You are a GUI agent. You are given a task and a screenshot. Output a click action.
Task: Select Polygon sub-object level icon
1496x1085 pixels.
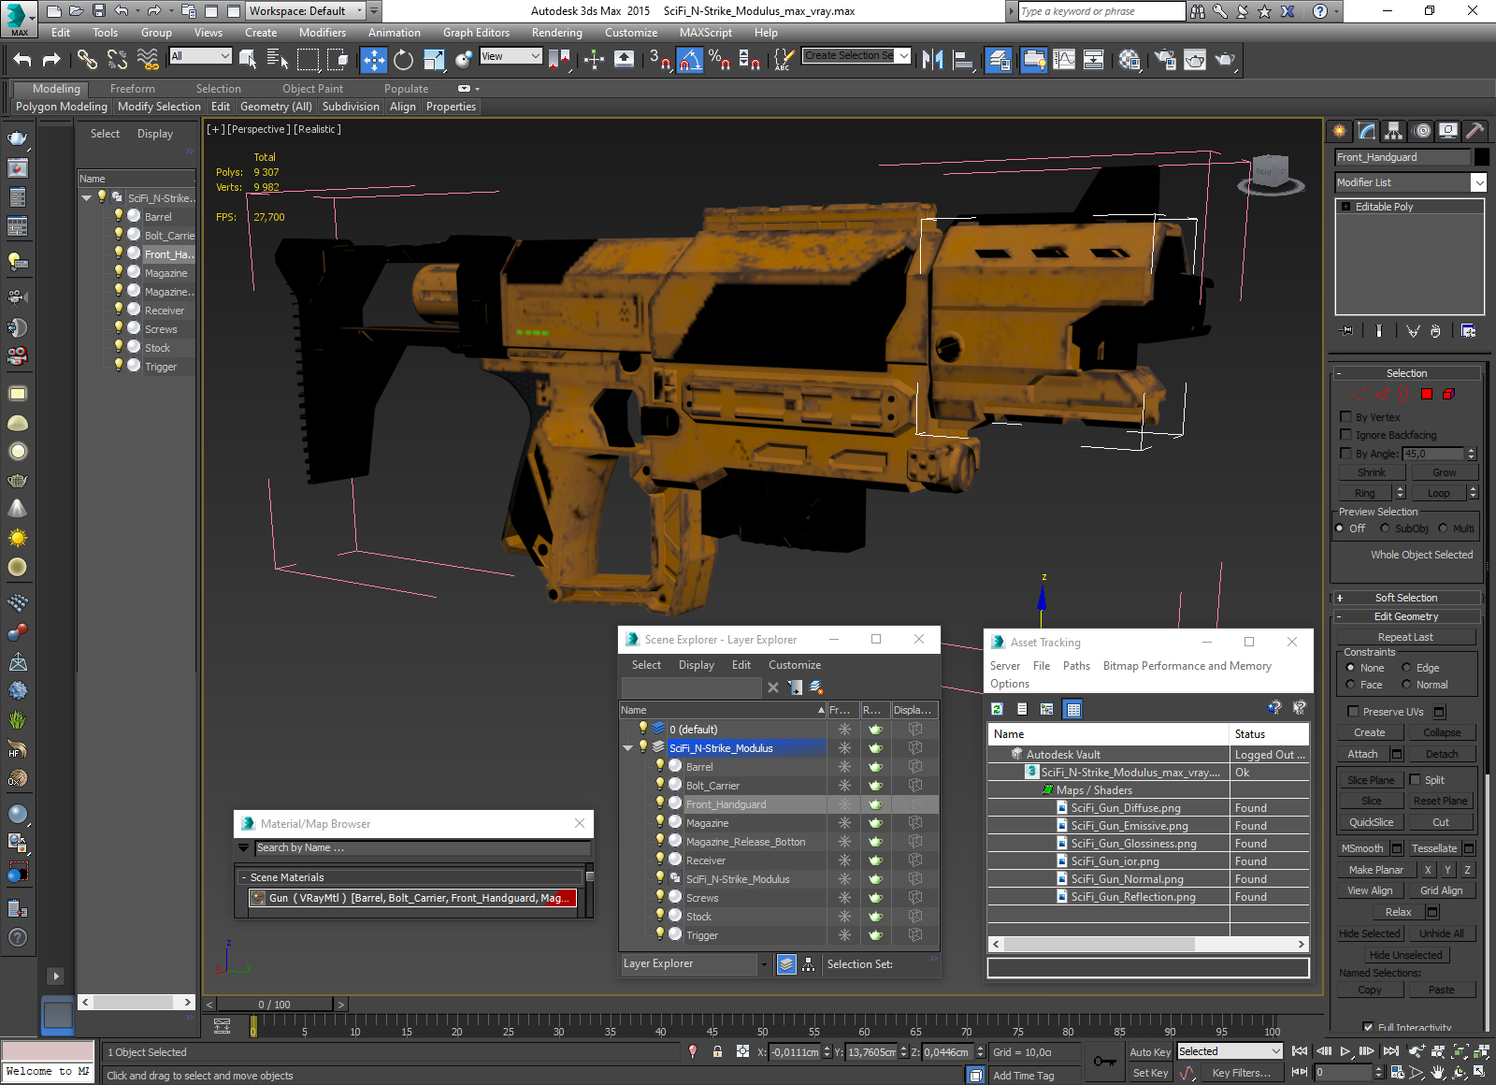(x=1427, y=394)
